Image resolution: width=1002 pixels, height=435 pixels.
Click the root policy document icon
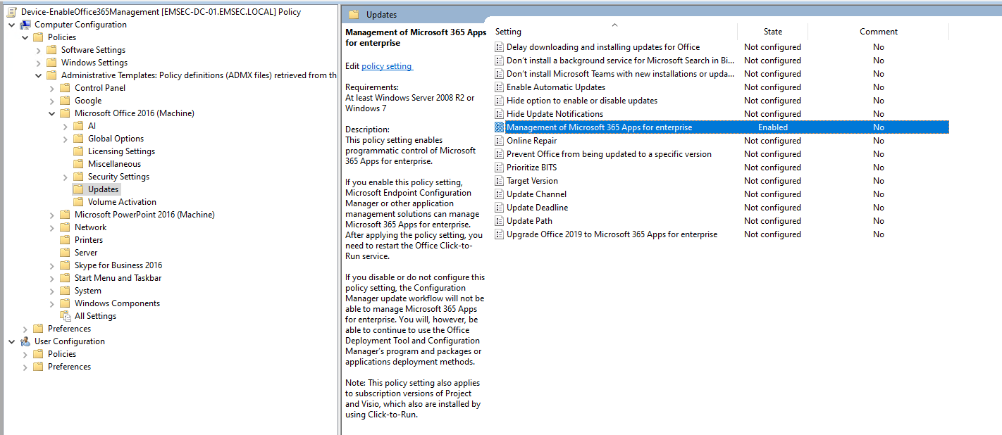[12, 12]
